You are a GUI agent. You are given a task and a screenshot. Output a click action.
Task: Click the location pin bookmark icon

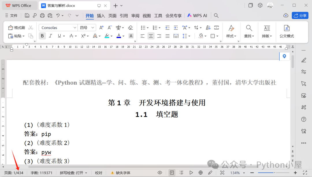(284, 56)
